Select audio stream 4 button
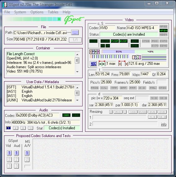The width and height of the screenshot is (176, 177). coord(30,128)
